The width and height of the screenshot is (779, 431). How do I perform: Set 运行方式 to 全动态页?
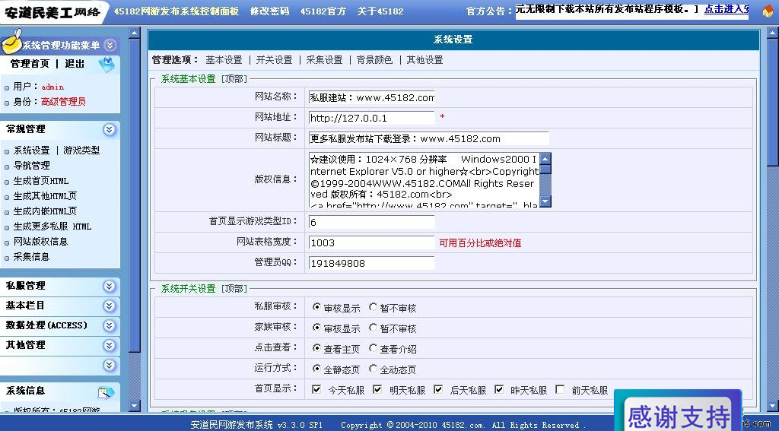[373, 369]
